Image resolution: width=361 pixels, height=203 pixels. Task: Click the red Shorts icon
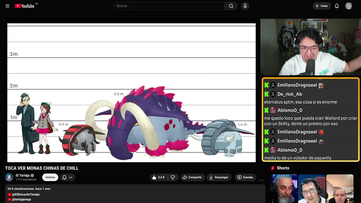pos(273,168)
